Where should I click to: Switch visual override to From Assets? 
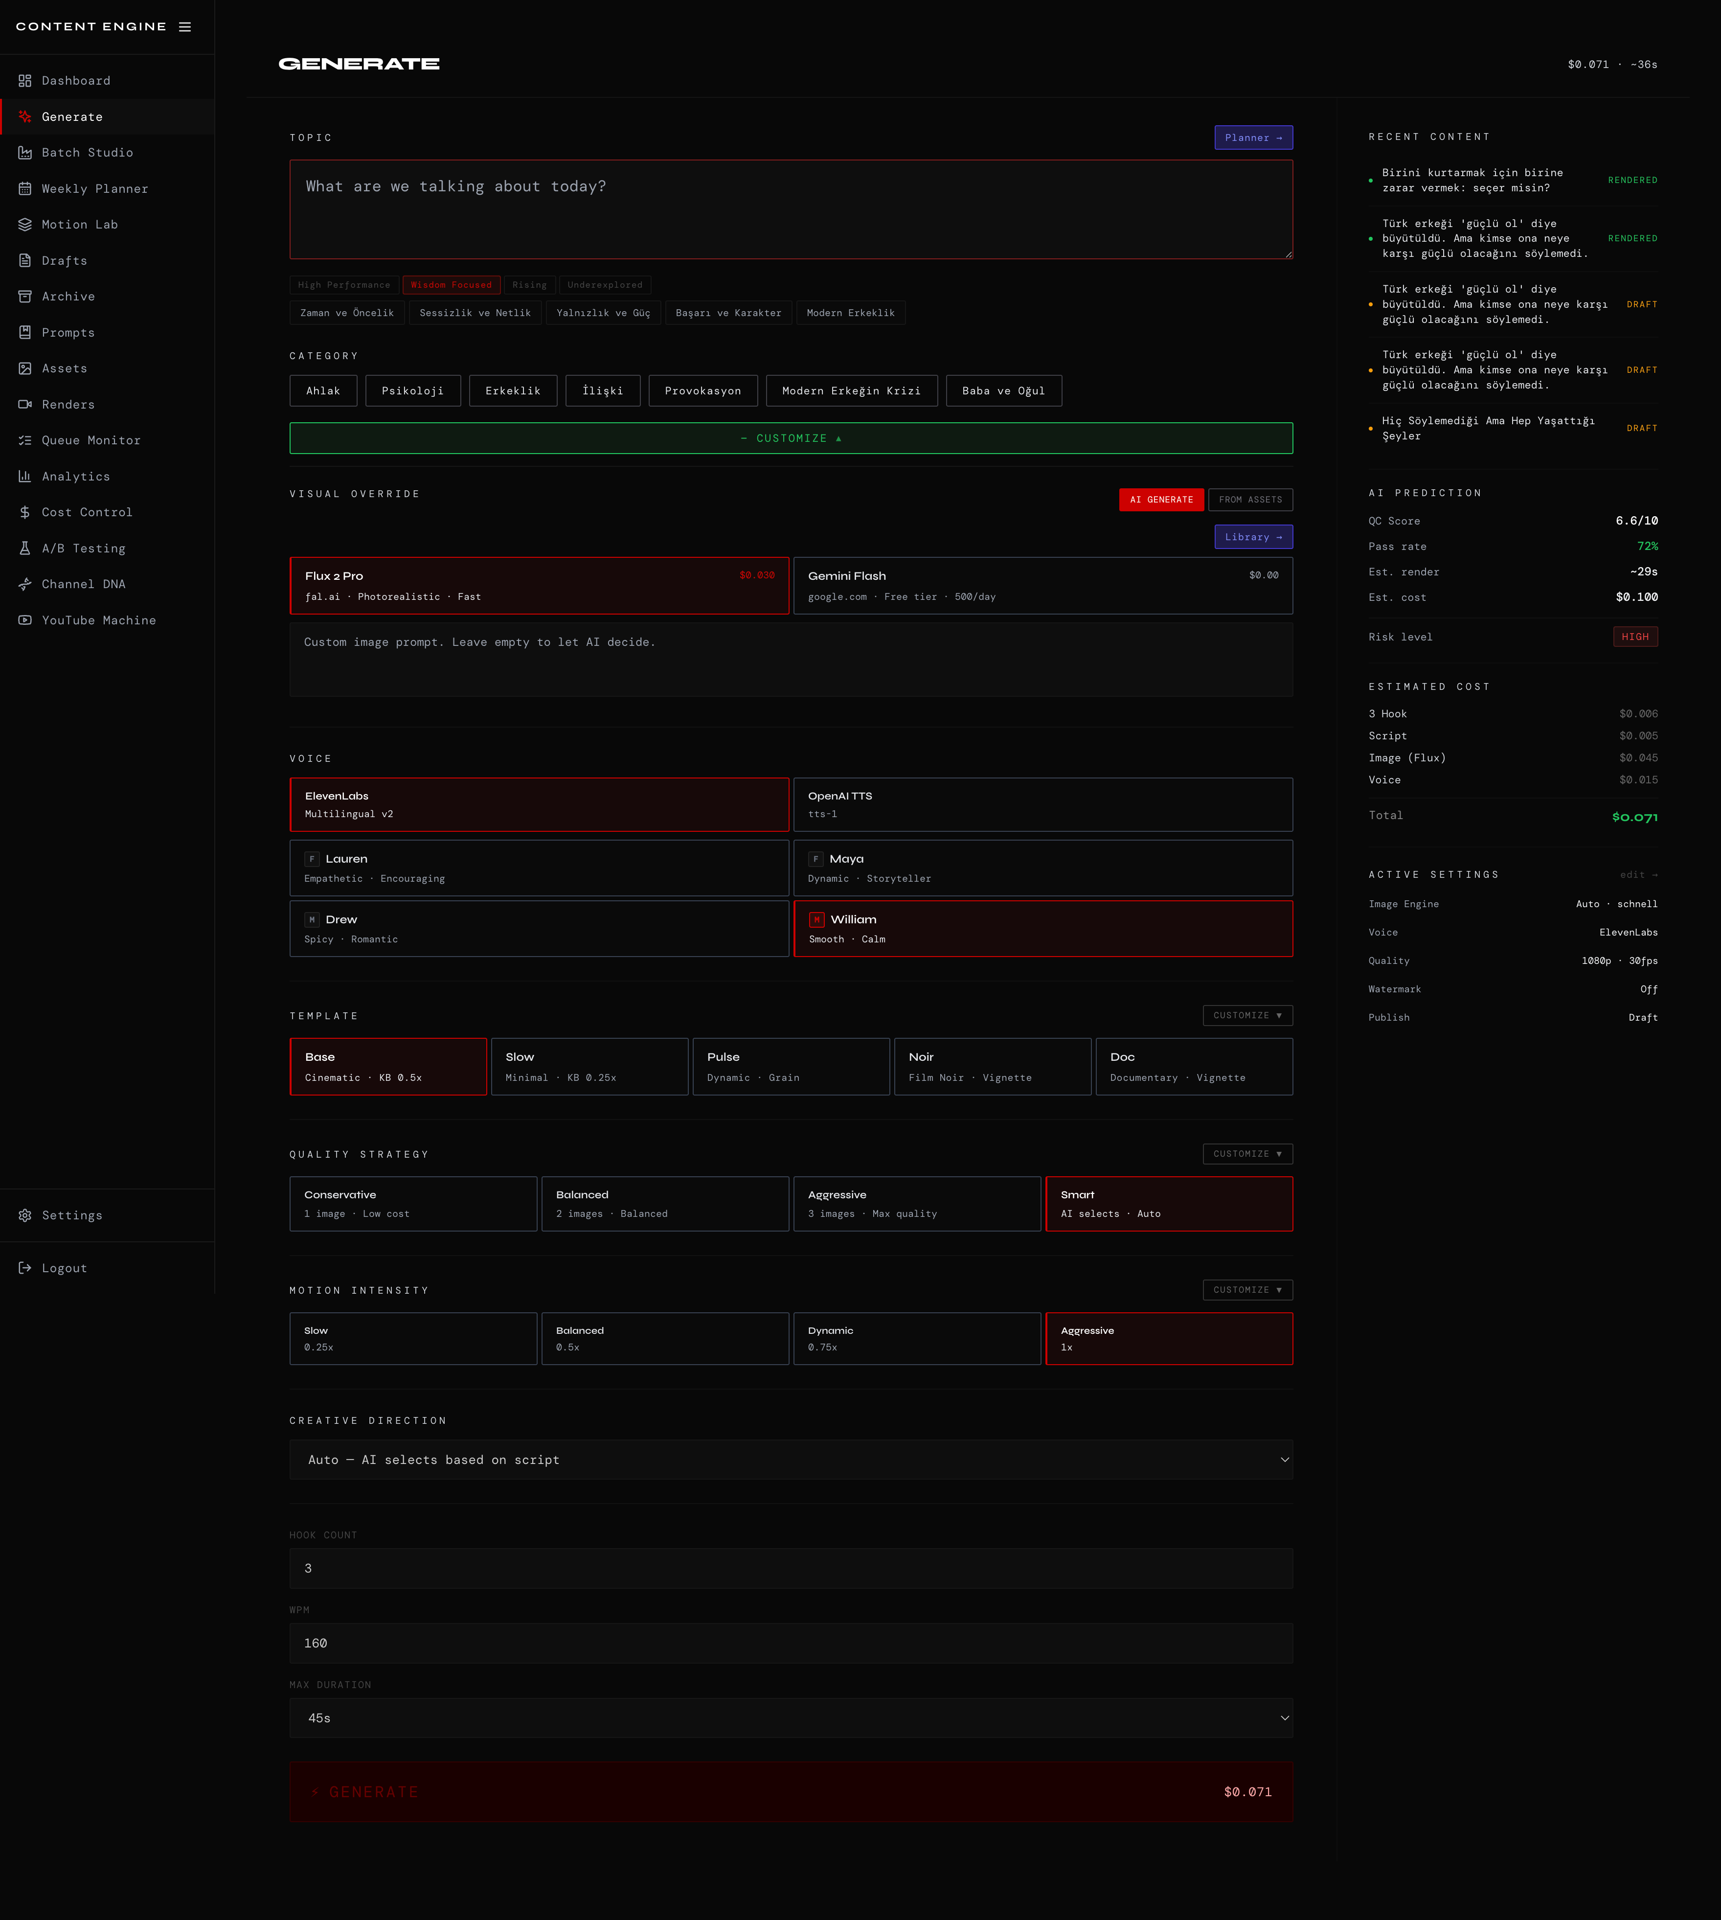pos(1250,500)
